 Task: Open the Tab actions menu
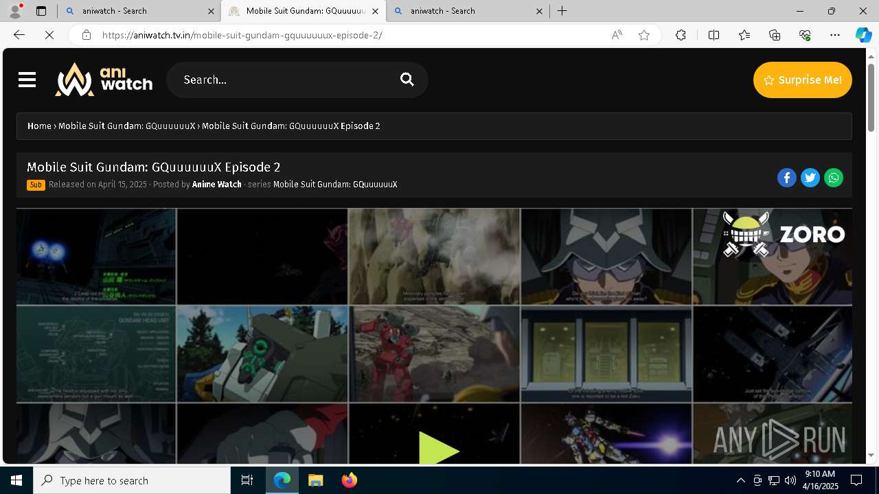[41, 11]
